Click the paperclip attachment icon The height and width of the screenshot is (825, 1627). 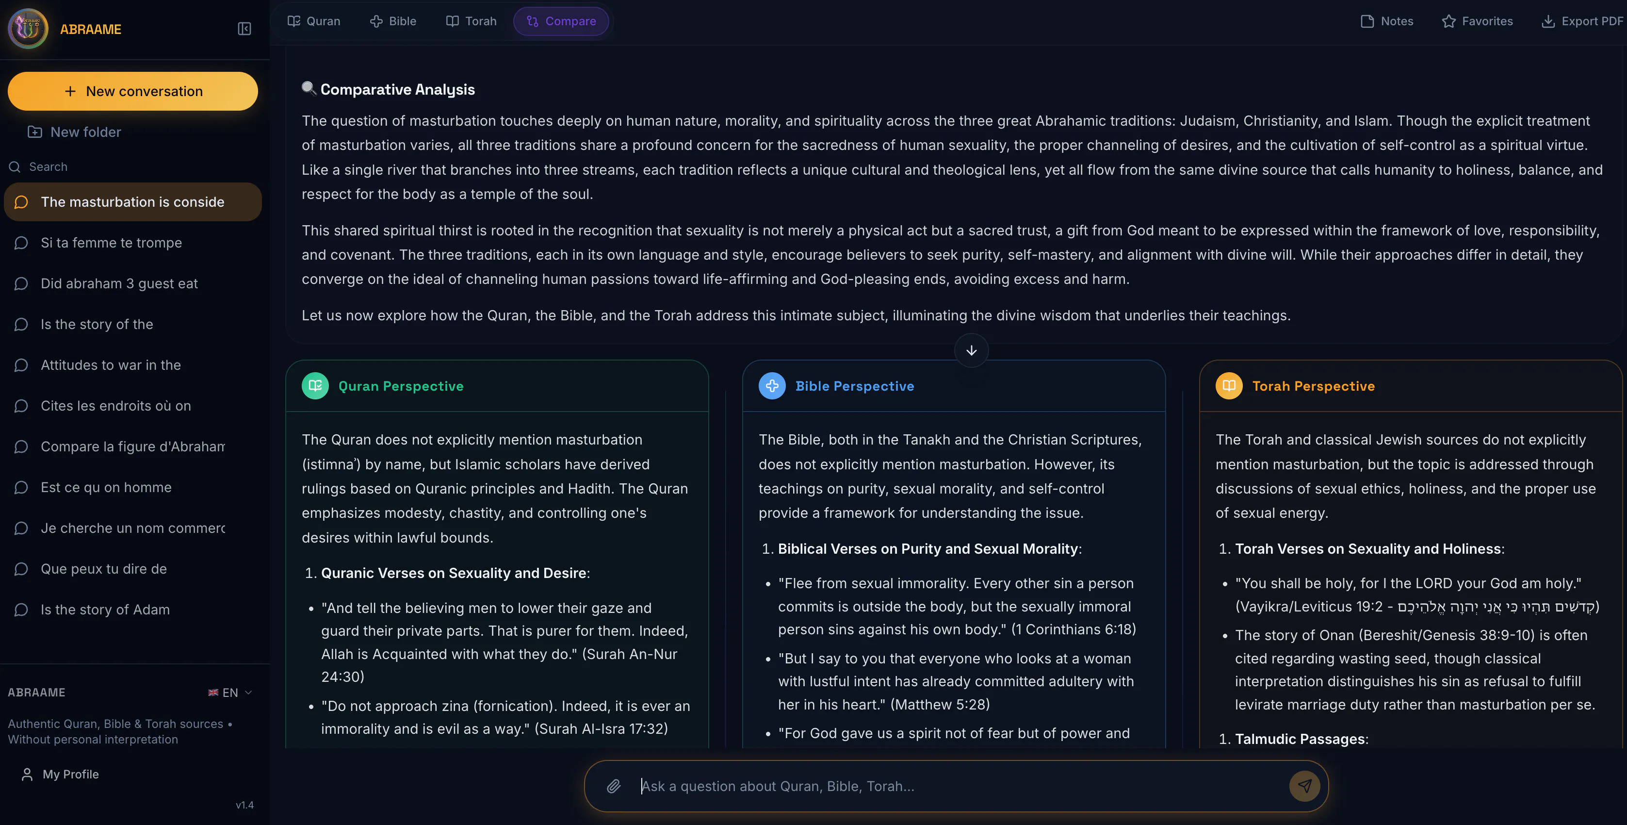[x=613, y=786]
